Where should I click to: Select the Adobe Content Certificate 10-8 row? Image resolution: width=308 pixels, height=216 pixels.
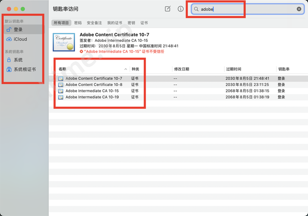pyautogui.click(x=178, y=85)
